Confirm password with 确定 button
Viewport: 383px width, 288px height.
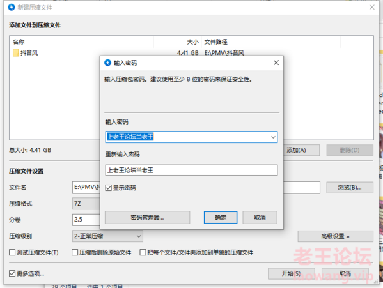(x=221, y=217)
